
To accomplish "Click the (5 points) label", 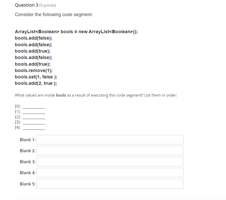I will [47, 5].
